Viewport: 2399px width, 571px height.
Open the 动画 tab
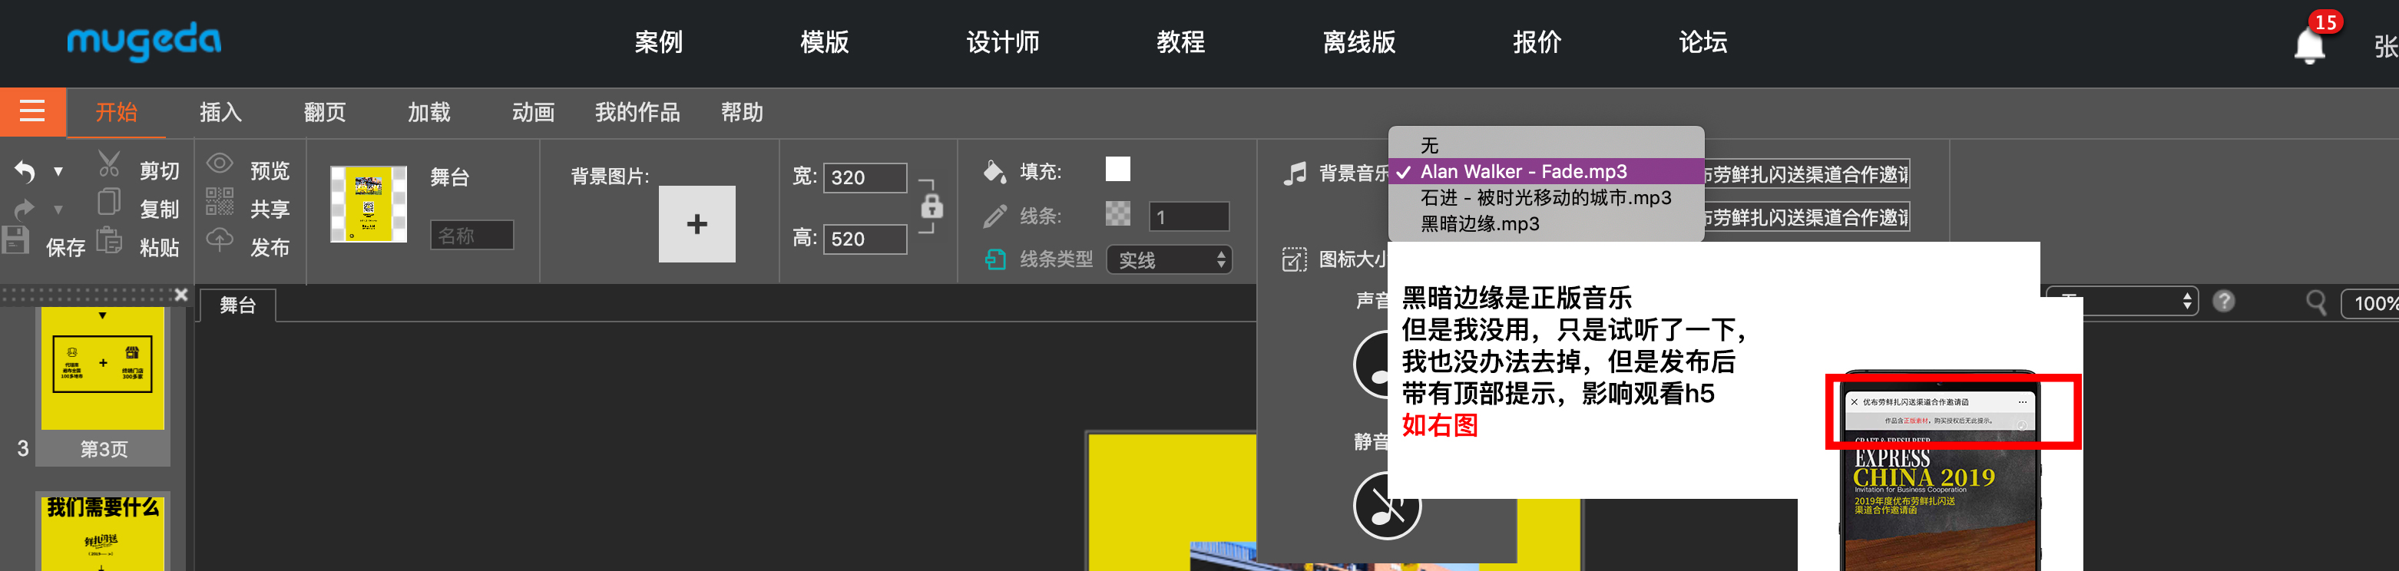(534, 113)
